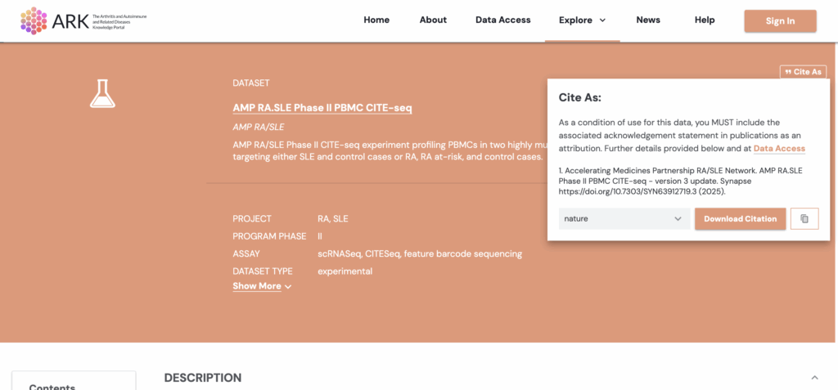Navigate to the News page
838x390 pixels.
[x=647, y=20]
